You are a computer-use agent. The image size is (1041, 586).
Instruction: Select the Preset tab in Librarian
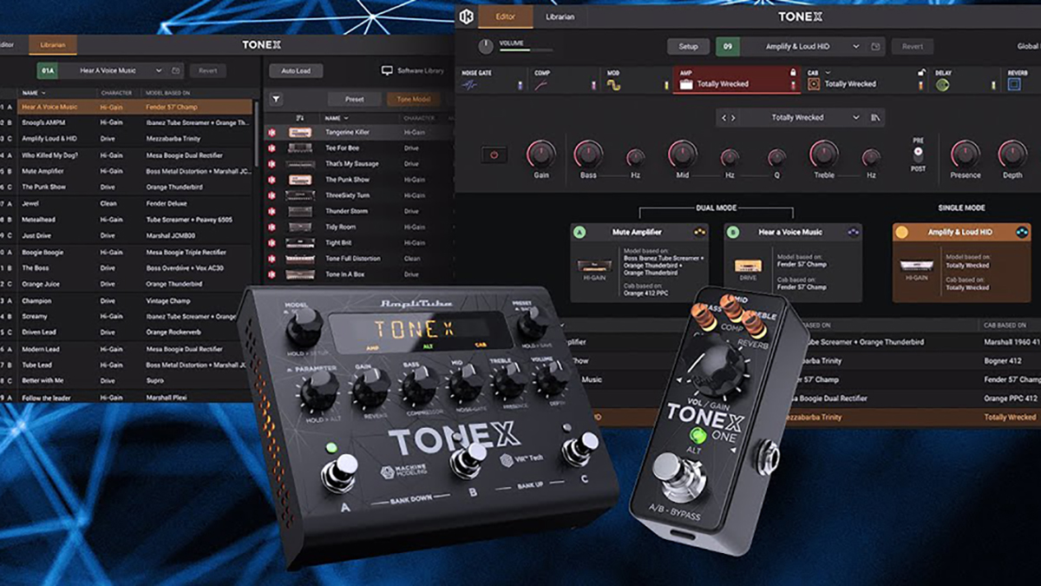pos(354,100)
